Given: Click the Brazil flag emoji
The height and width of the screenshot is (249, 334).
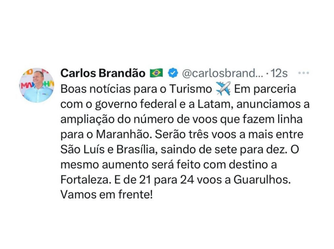Looking at the screenshot, I should coord(156,74).
